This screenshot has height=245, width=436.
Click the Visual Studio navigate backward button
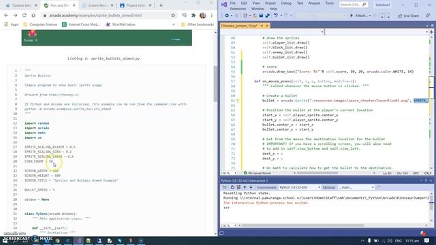coord(227,16)
